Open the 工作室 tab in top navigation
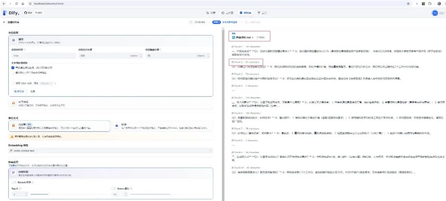This screenshot has height=201, width=446. (228, 13)
